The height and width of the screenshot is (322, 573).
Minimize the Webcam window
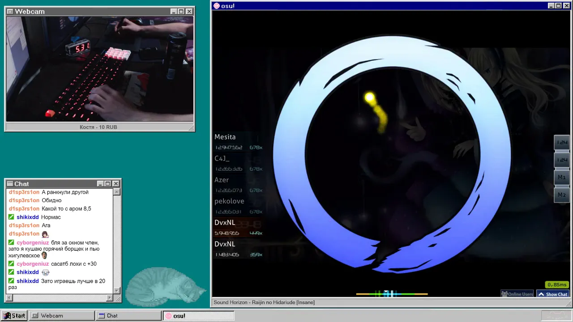(x=174, y=12)
